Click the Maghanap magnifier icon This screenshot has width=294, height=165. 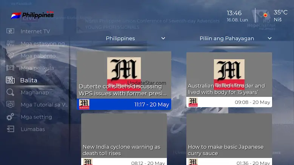(x=10, y=92)
